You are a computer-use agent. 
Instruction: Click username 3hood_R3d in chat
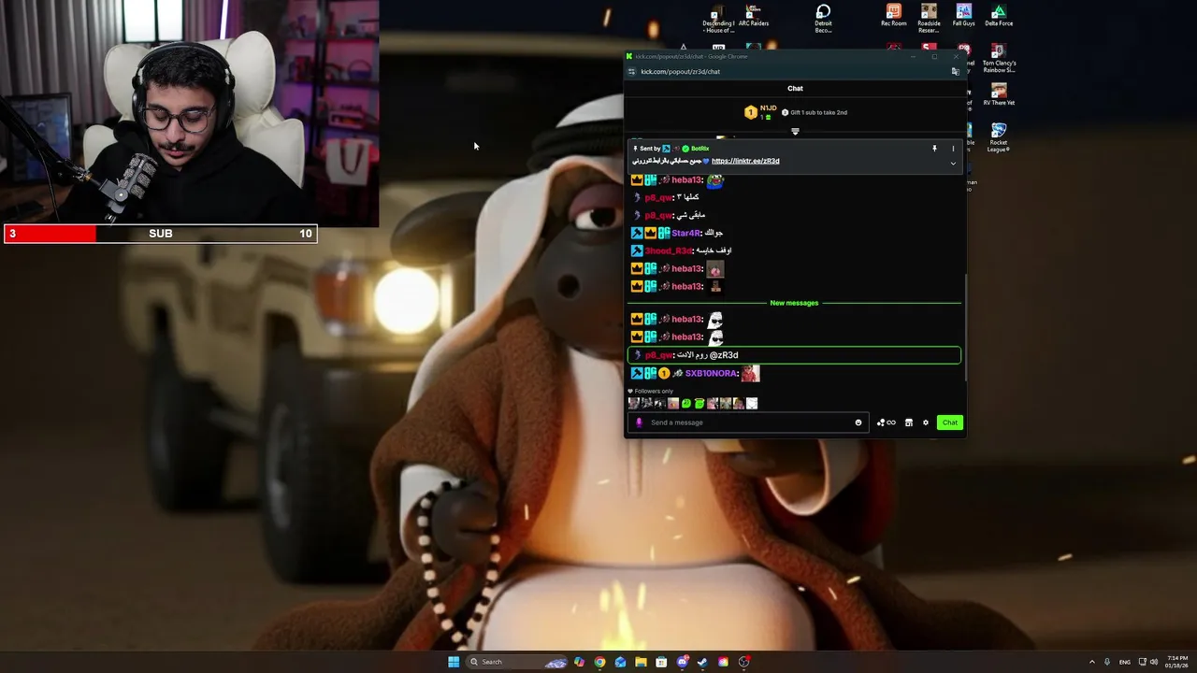(668, 251)
